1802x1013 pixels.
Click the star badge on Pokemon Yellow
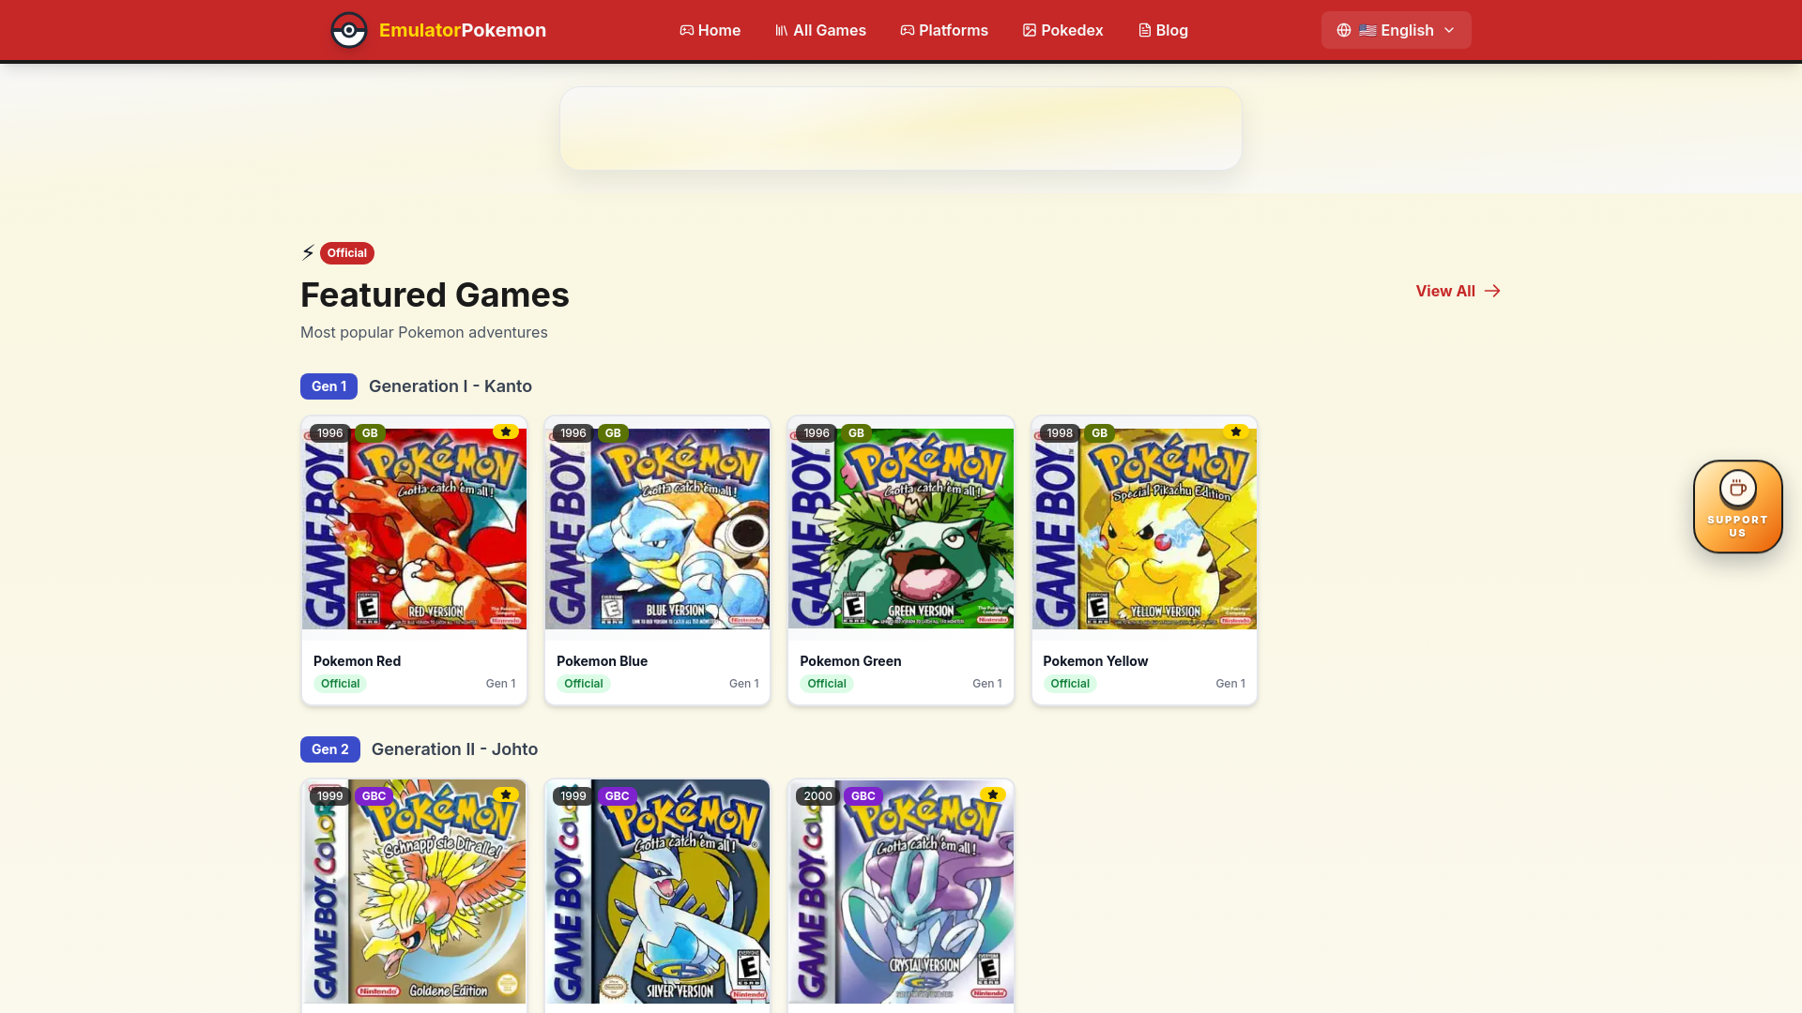(1236, 431)
